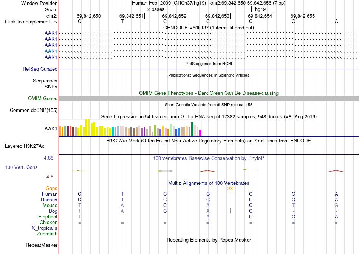Click the Window Position label

[39, 3]
